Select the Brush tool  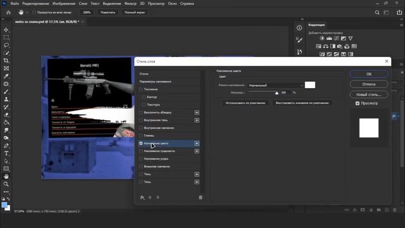tap(6, 92)
